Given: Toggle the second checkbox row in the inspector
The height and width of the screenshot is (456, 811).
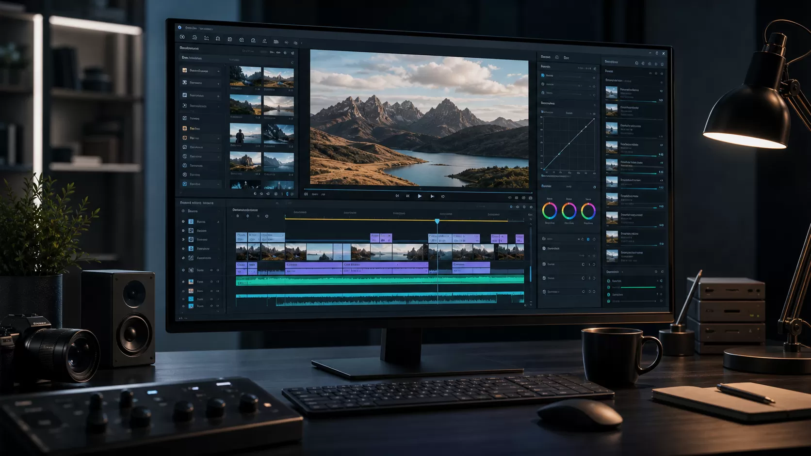Looking at the screenshot, I should [x=543, y=84].
